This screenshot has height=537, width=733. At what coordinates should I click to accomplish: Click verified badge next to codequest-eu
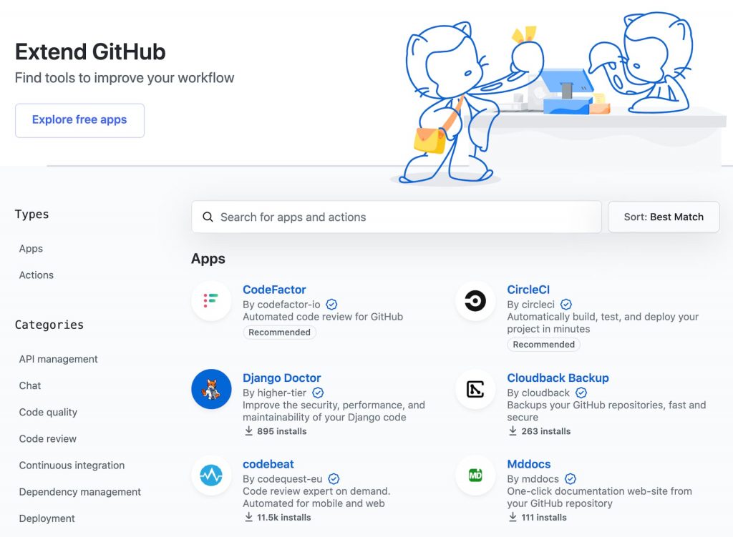point(334,479)
